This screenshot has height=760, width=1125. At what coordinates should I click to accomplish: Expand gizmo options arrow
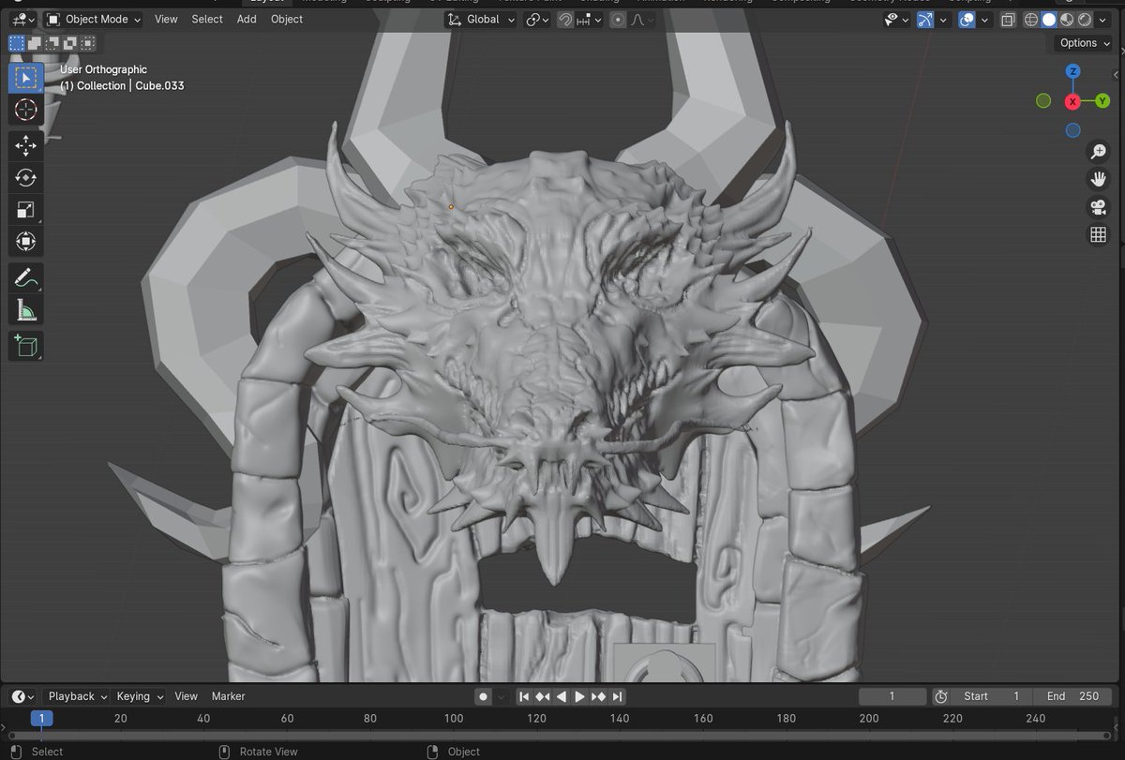click(943, 19)
